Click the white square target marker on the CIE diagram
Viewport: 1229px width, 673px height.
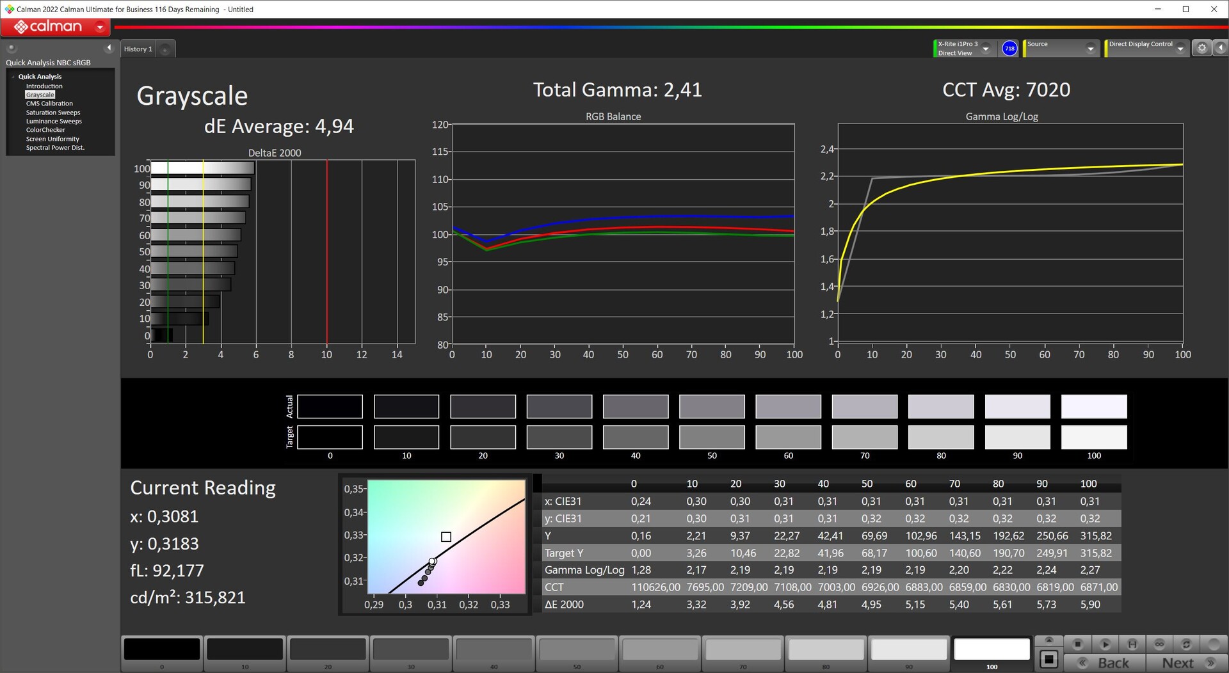coord(446,537)
